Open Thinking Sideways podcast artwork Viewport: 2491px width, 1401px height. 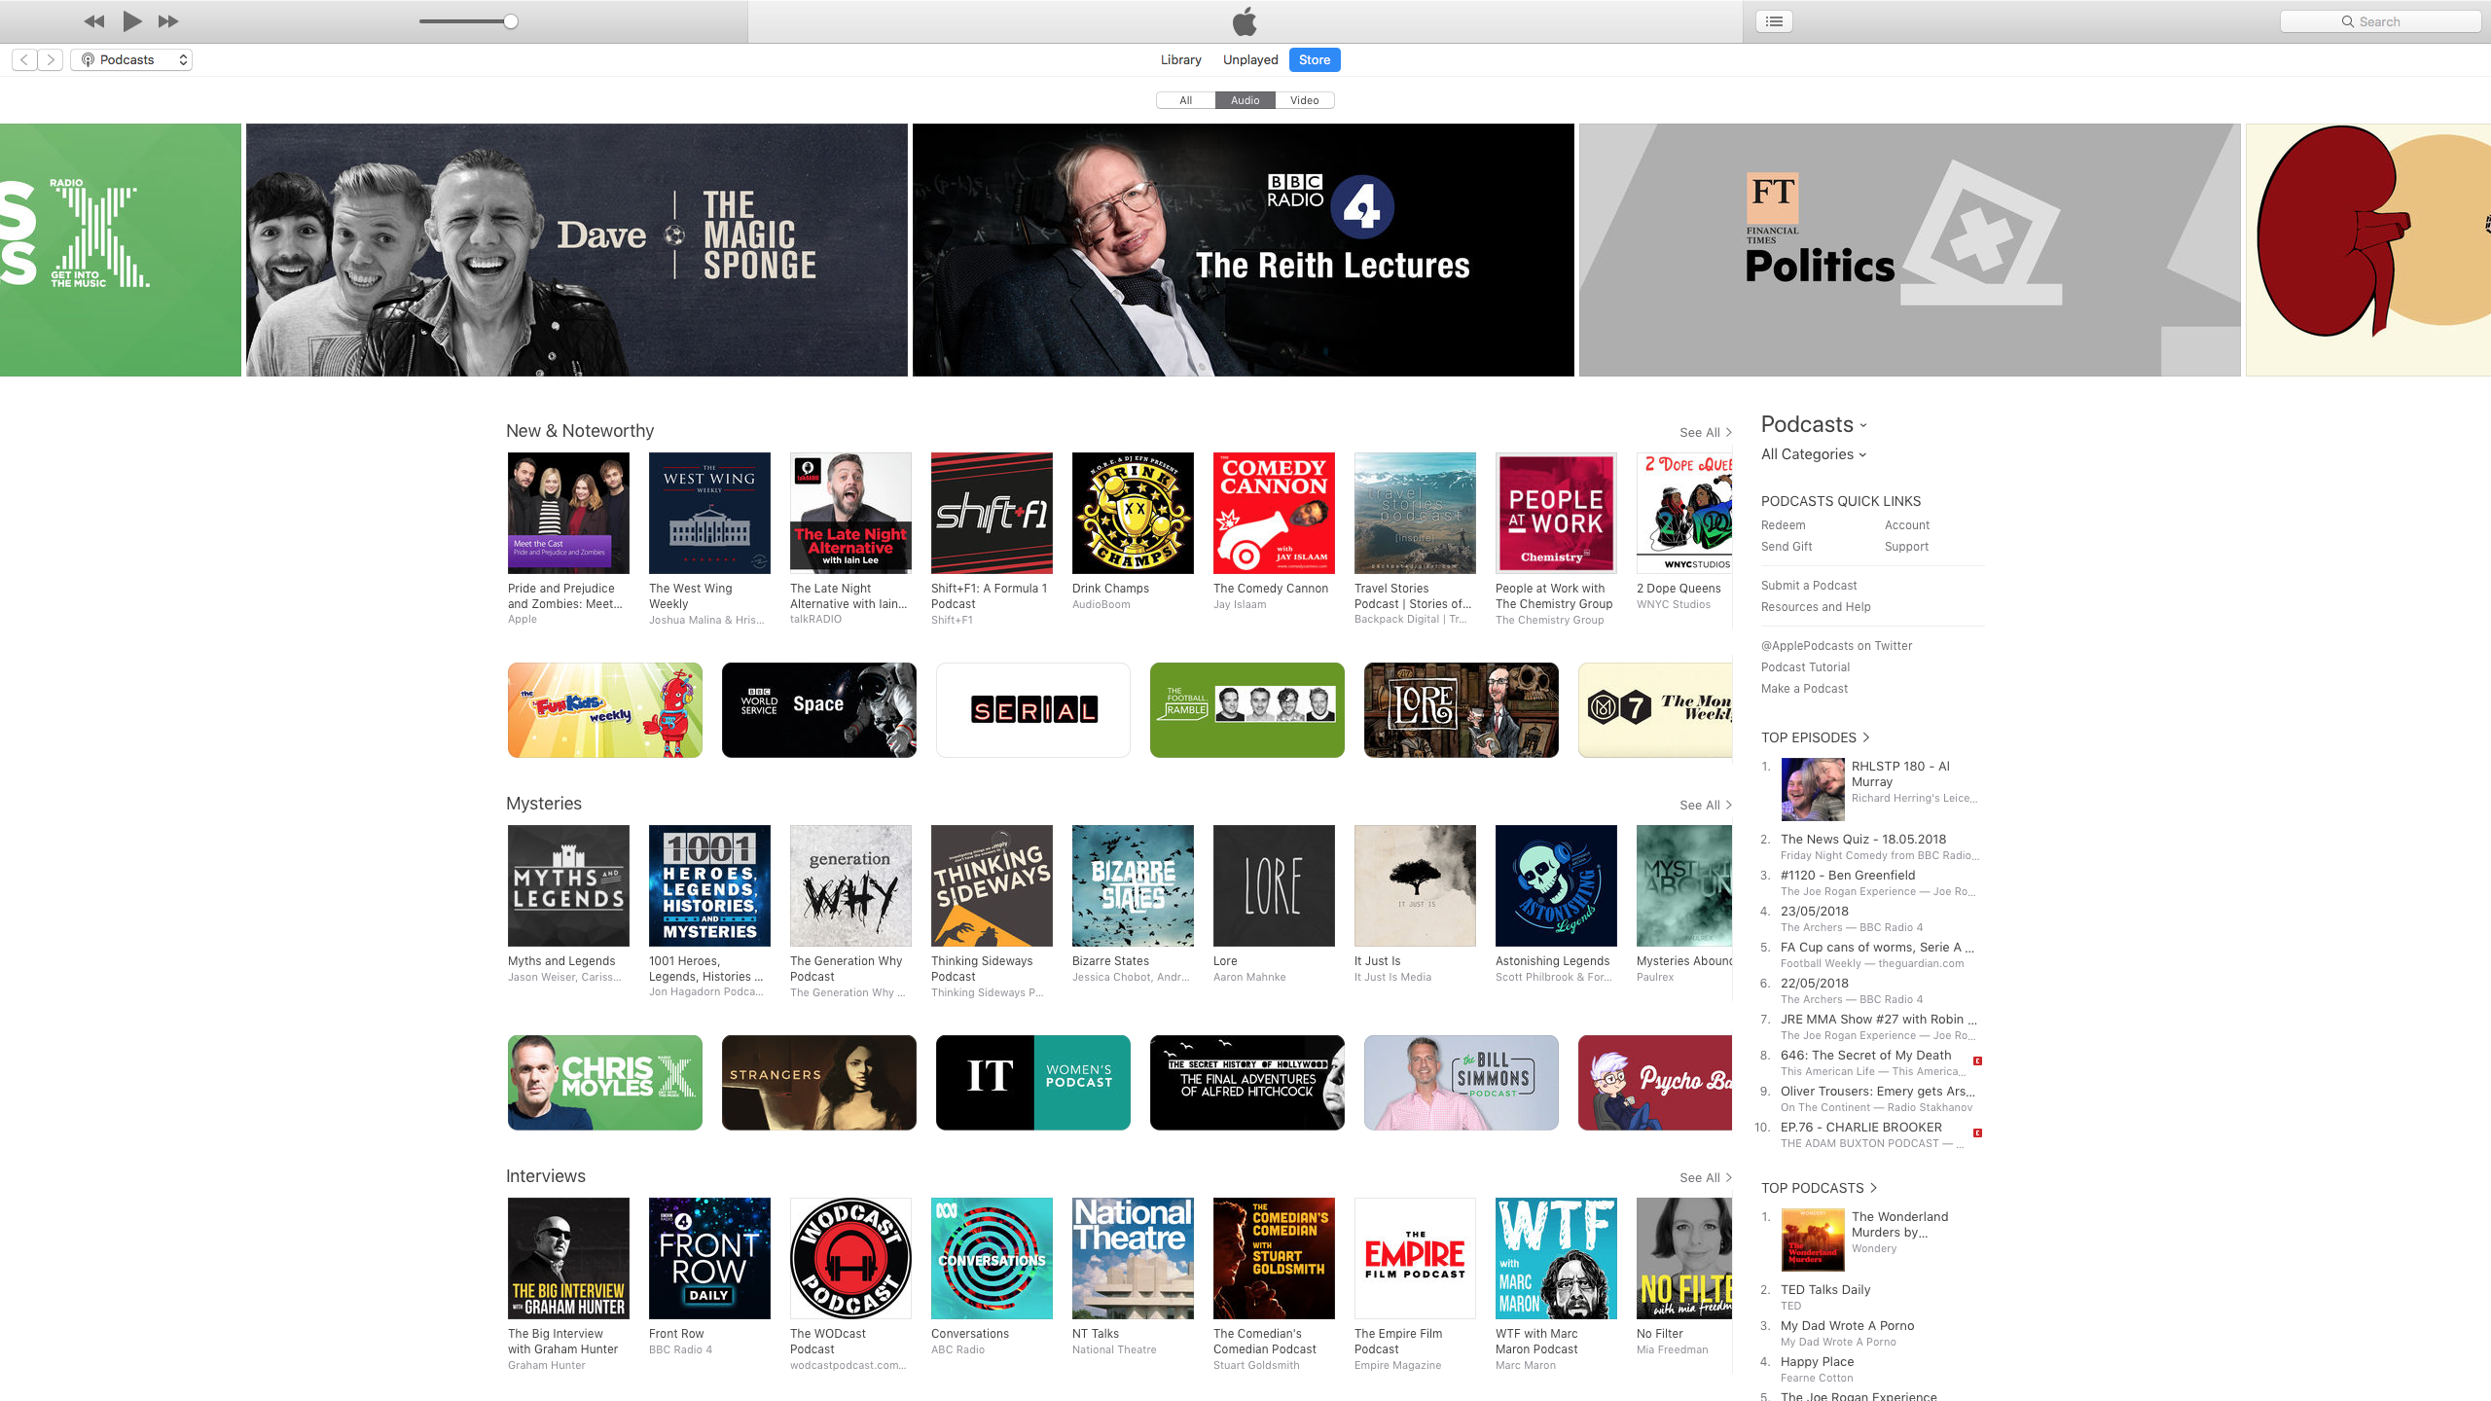pyautogui.click(x=992, y=885)
